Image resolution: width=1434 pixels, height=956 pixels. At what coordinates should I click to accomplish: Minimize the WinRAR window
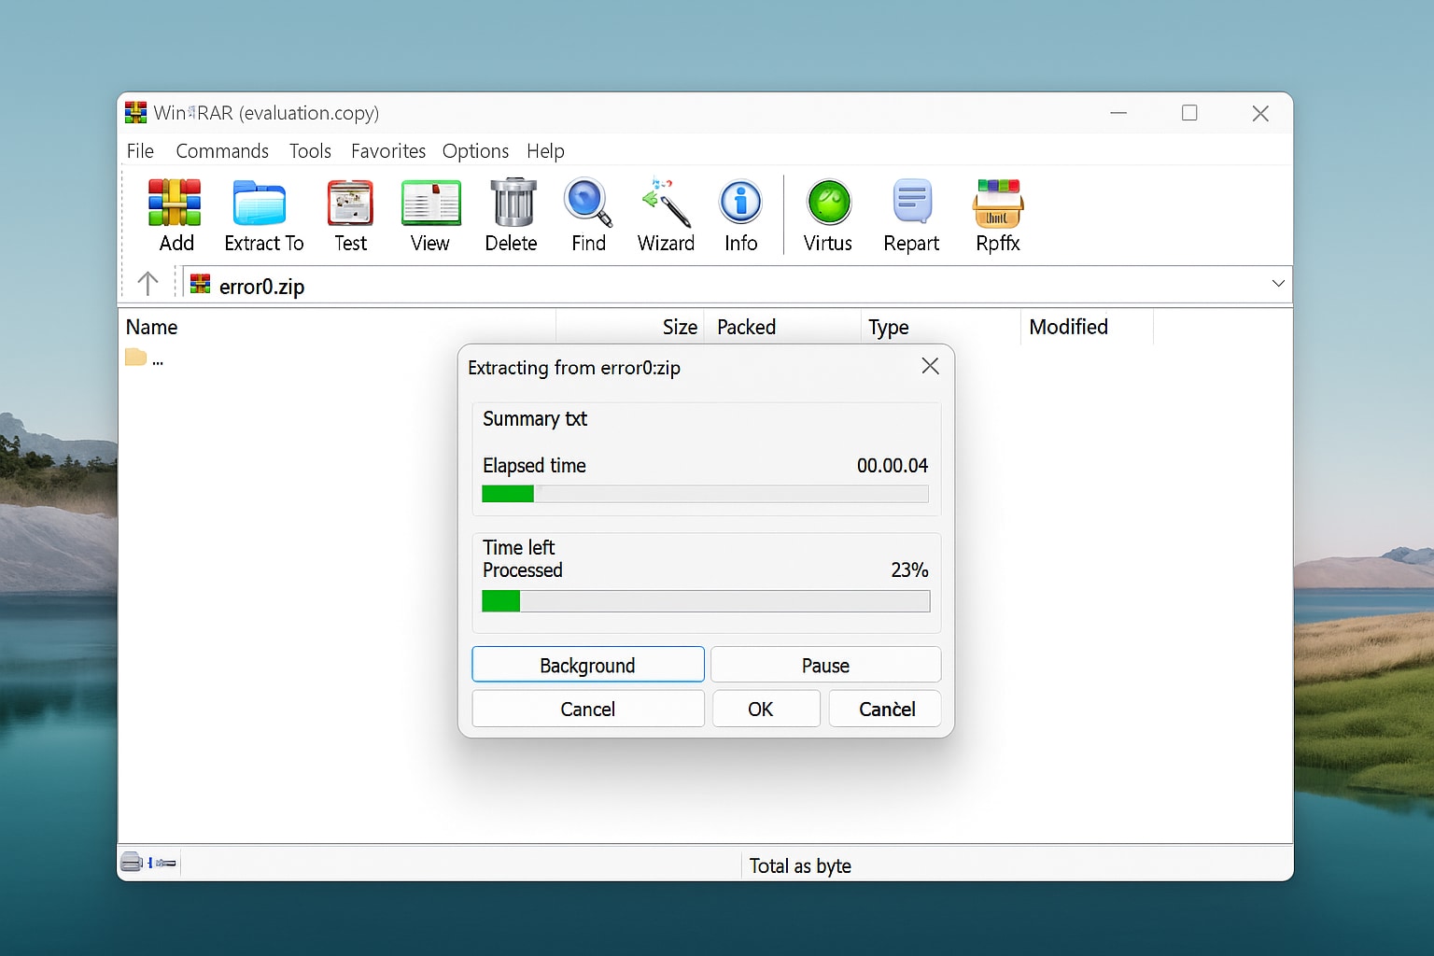(1118, 113)
